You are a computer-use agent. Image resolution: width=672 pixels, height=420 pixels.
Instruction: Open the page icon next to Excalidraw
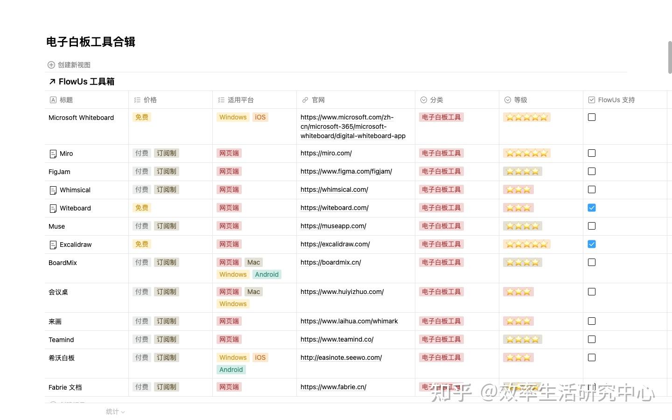point(53,245)
